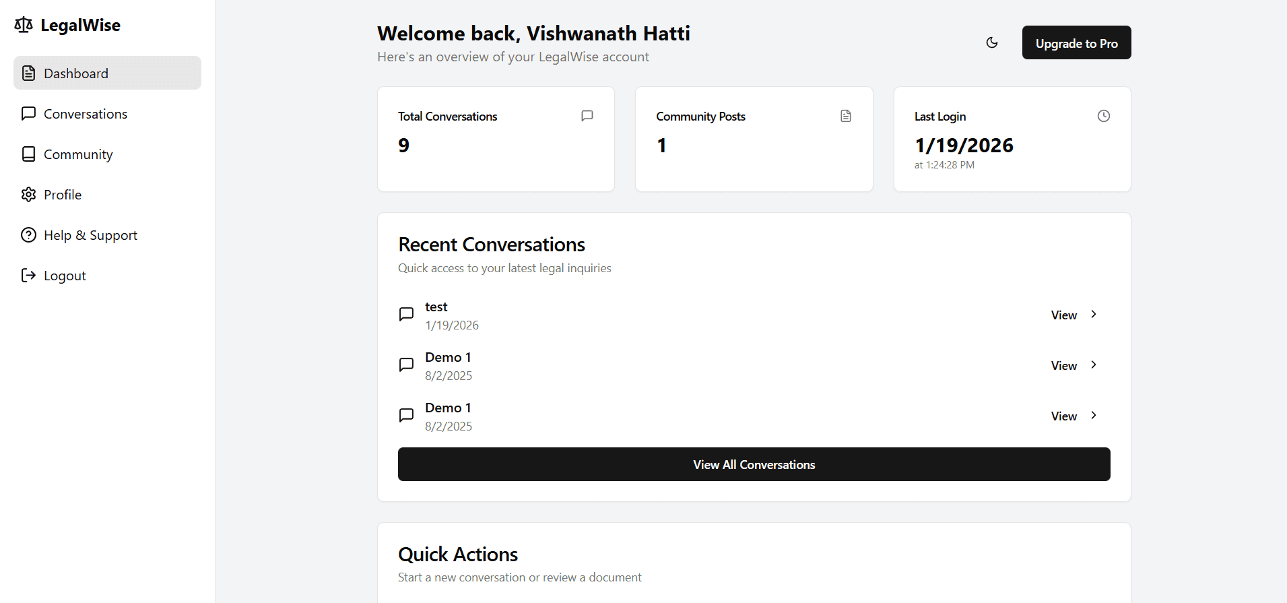
Task: Toggle dark mode with the moon icon
Action: [992, 42]
